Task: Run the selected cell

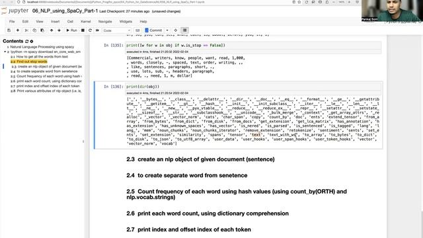Action: 71,30
